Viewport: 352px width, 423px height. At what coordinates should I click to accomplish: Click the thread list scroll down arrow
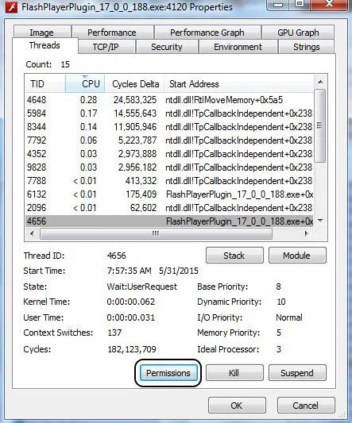click(x=320, y=221)
